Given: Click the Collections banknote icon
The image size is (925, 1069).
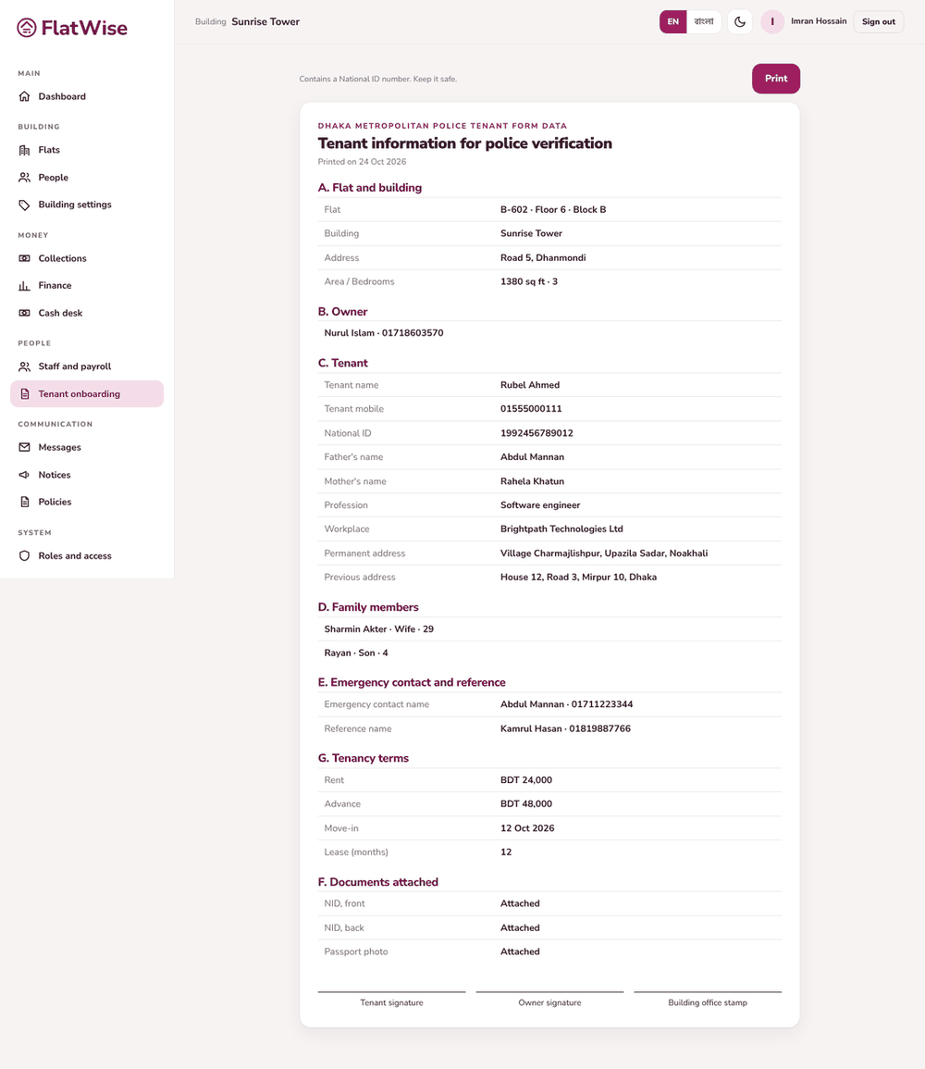Looking at the screenshot, I should click(25, 258).
